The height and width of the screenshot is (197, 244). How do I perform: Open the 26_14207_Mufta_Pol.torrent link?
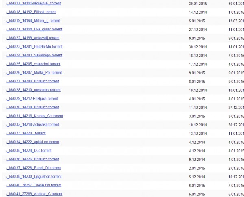click(34, 73)
